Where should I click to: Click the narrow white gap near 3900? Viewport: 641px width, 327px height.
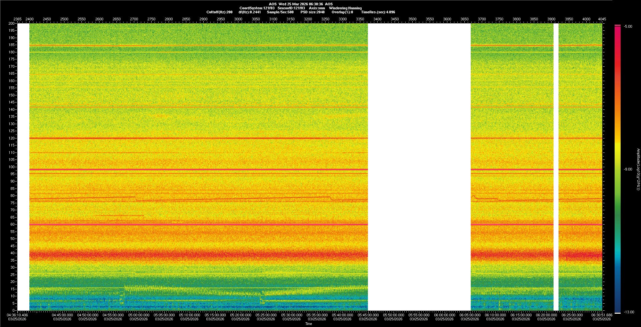556,167
